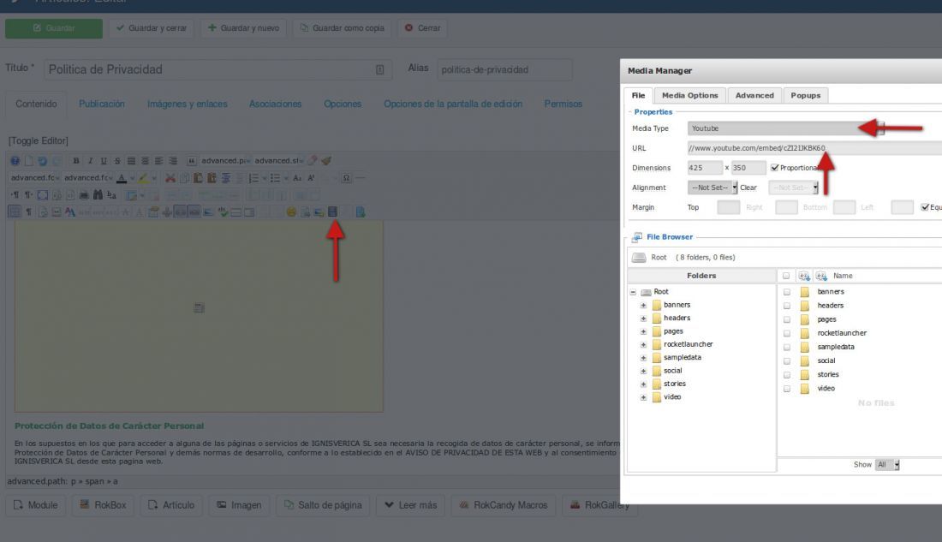
Task: Click the File Browser section icon
Action: [x=637, y=236]
